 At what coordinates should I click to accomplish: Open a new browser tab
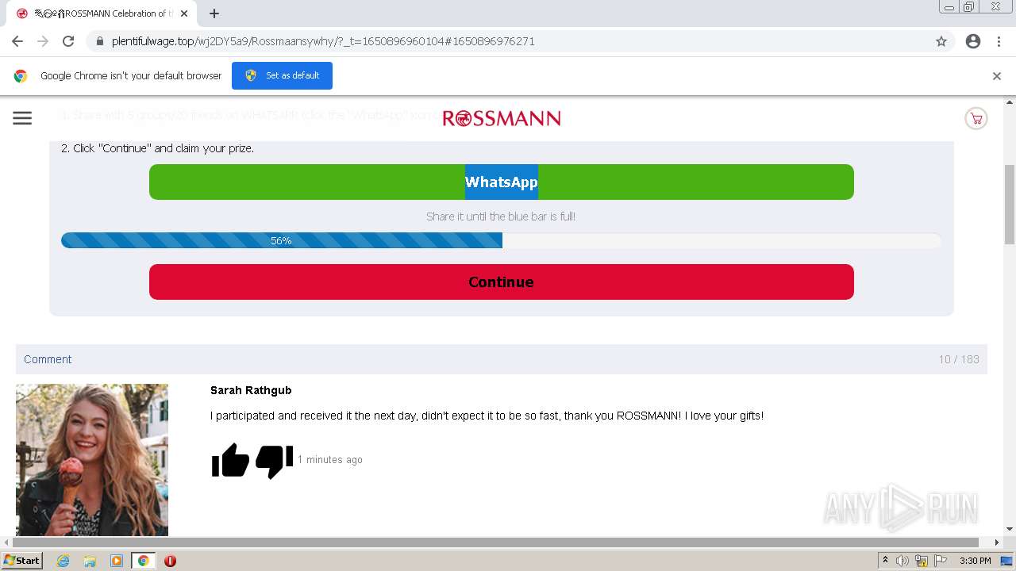click(x=214, y=13)
